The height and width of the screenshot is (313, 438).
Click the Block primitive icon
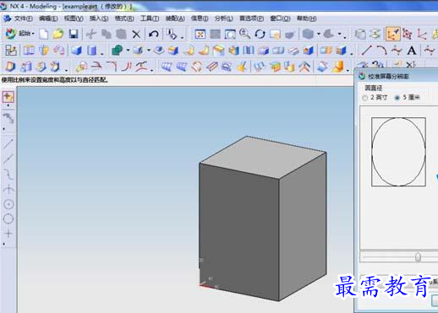pos(76,51)
